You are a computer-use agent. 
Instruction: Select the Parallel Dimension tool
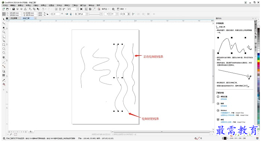click(x=4, y=63)
